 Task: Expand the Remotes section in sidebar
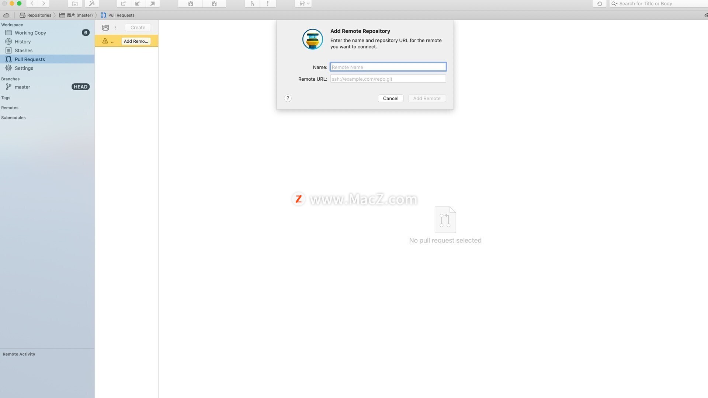[9, 108]
